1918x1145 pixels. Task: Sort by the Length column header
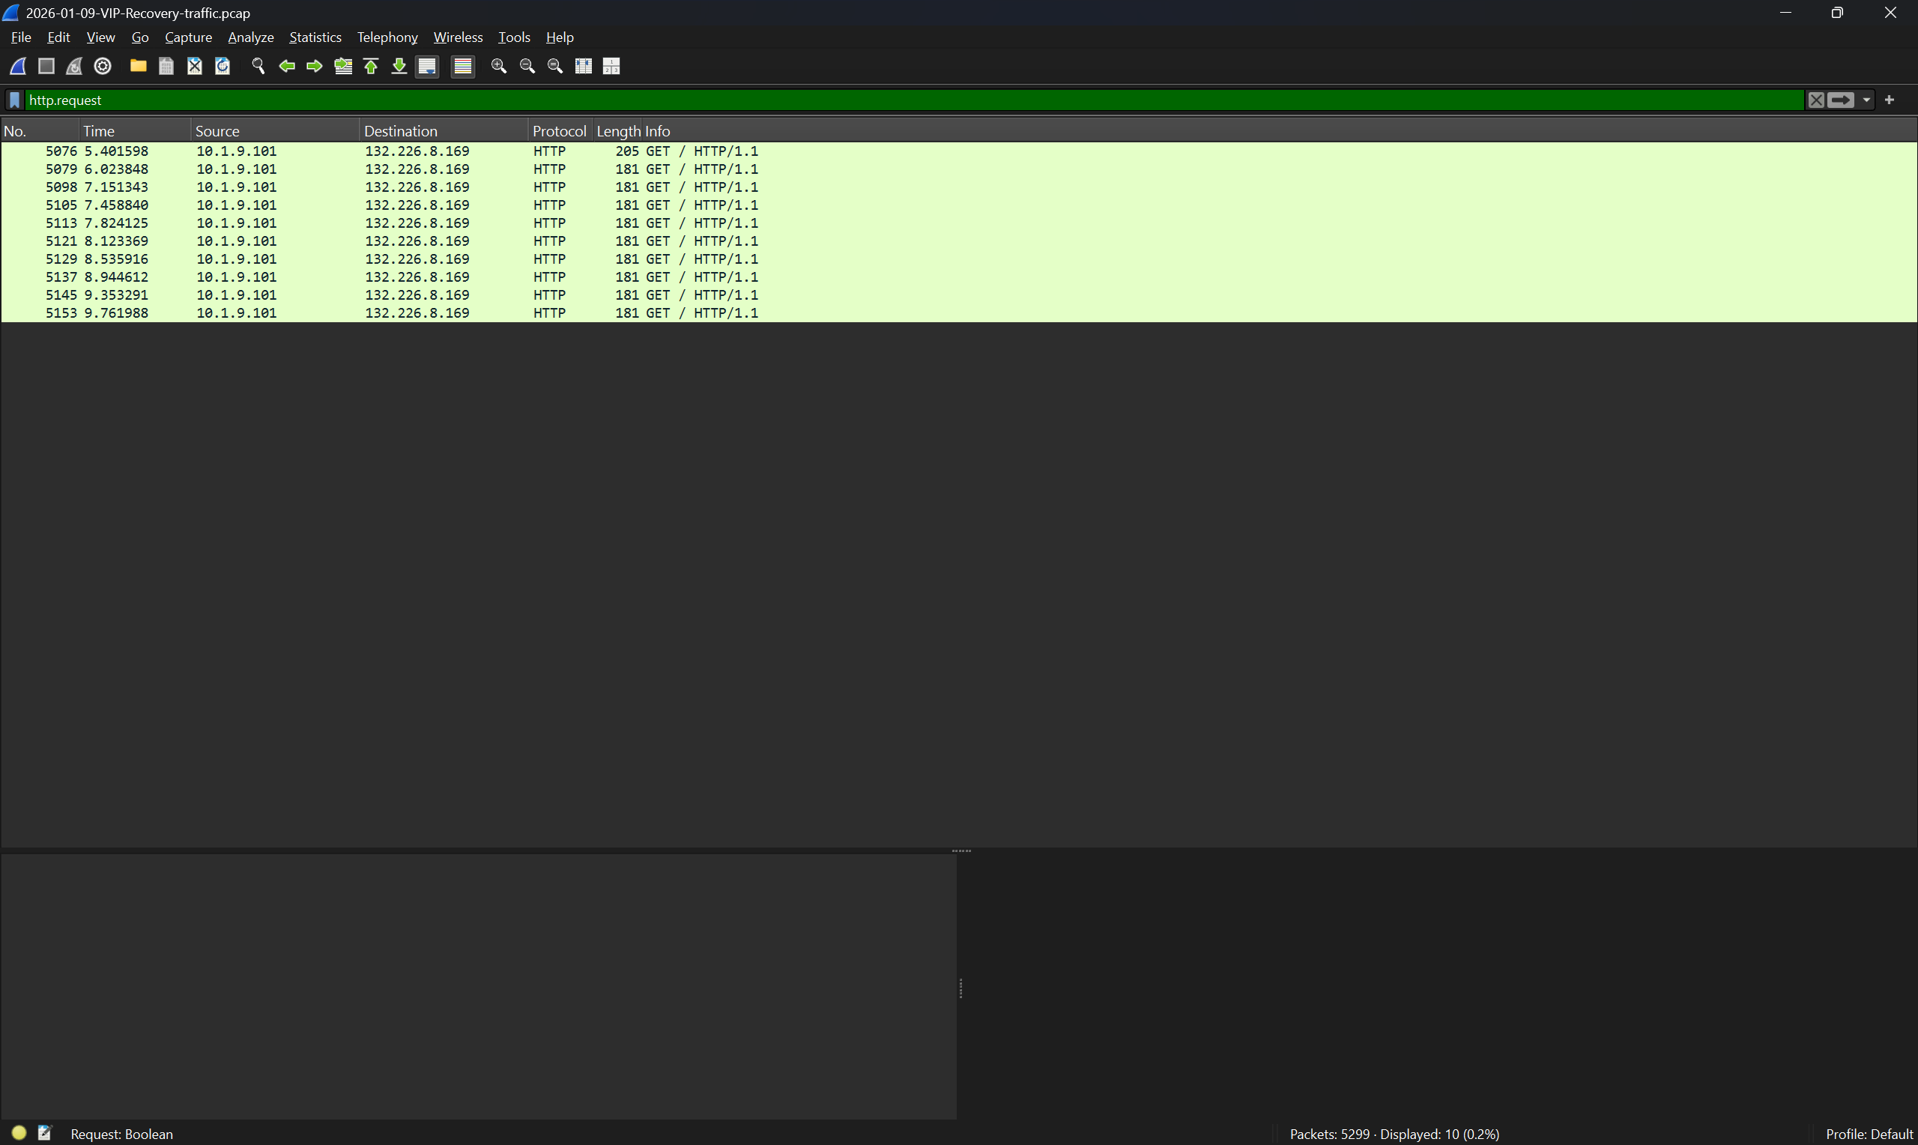pyautogui.click(x=617, y=131)
